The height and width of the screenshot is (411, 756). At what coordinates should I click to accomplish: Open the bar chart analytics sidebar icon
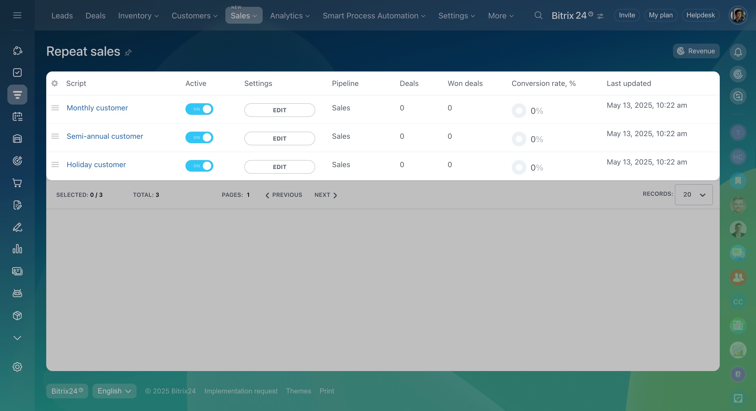[x=17, y=249]
